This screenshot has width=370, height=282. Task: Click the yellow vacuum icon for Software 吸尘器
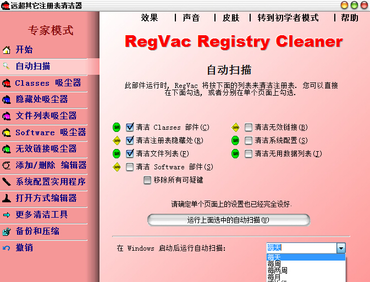(7, 132)
